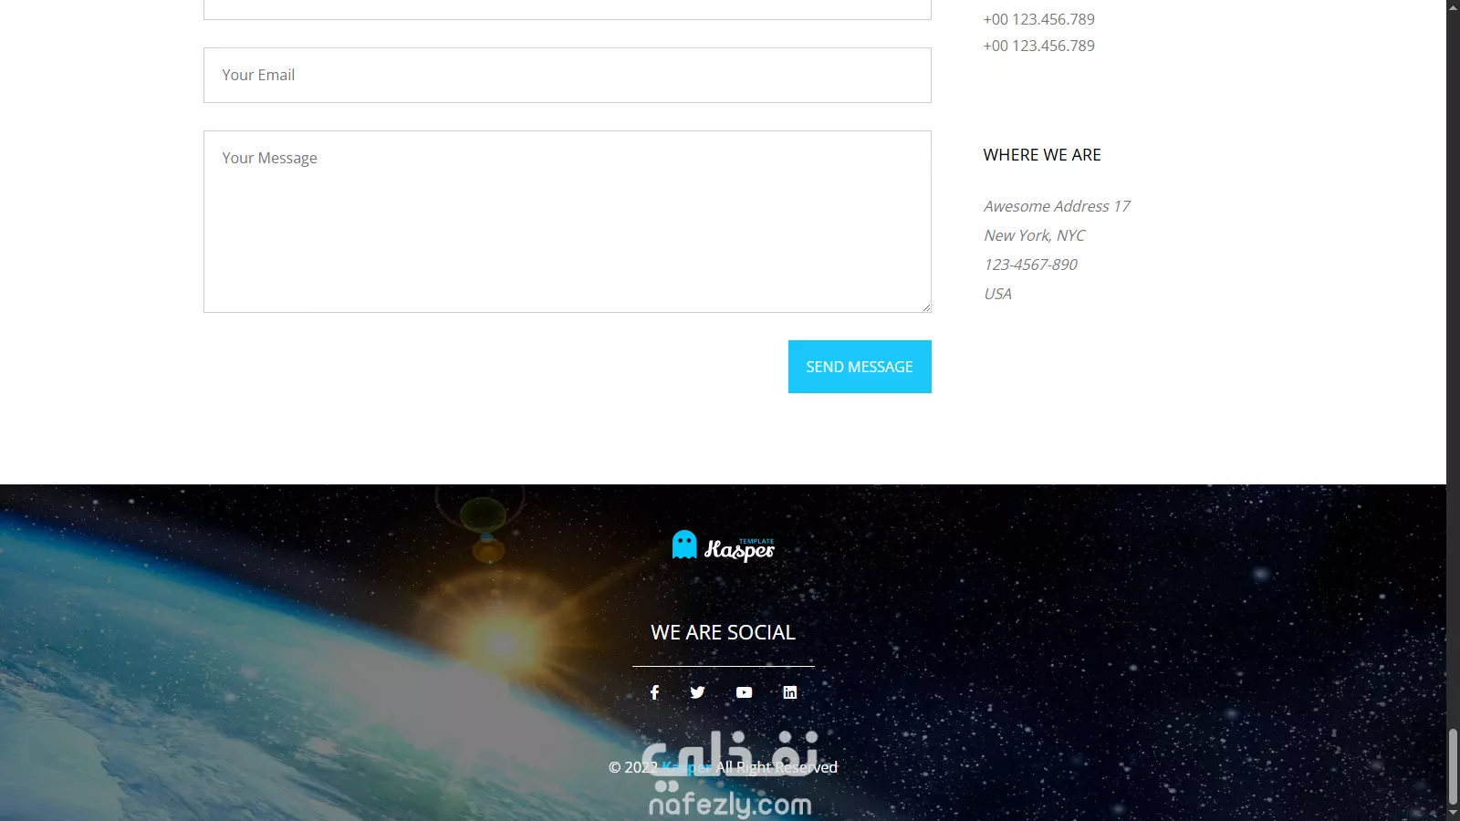Click the nafezly.com watermark
Viewport: 1460px width, 821px height.
click(730, 804)
